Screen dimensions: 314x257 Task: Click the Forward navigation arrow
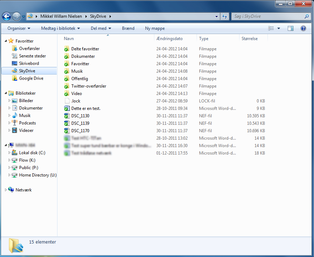click(16, 16)
